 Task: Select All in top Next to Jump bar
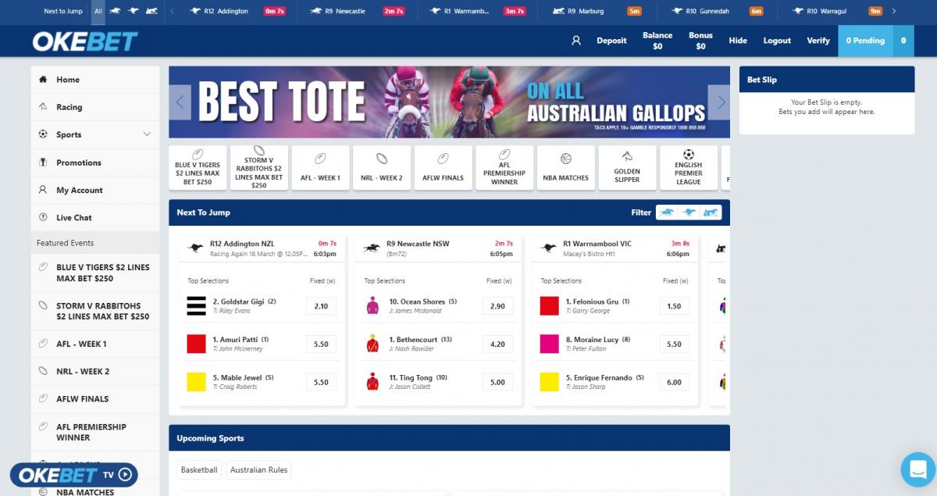[x=98, y=12]
